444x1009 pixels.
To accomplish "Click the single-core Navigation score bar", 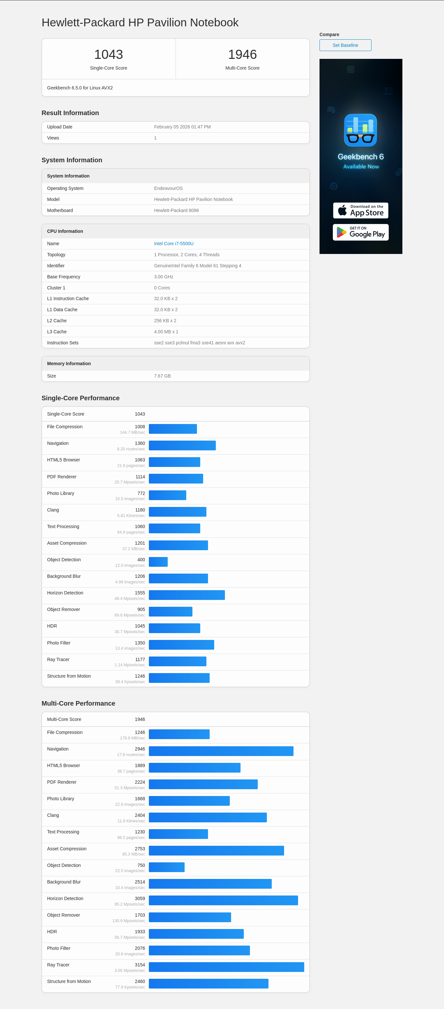I will [182, 445].
